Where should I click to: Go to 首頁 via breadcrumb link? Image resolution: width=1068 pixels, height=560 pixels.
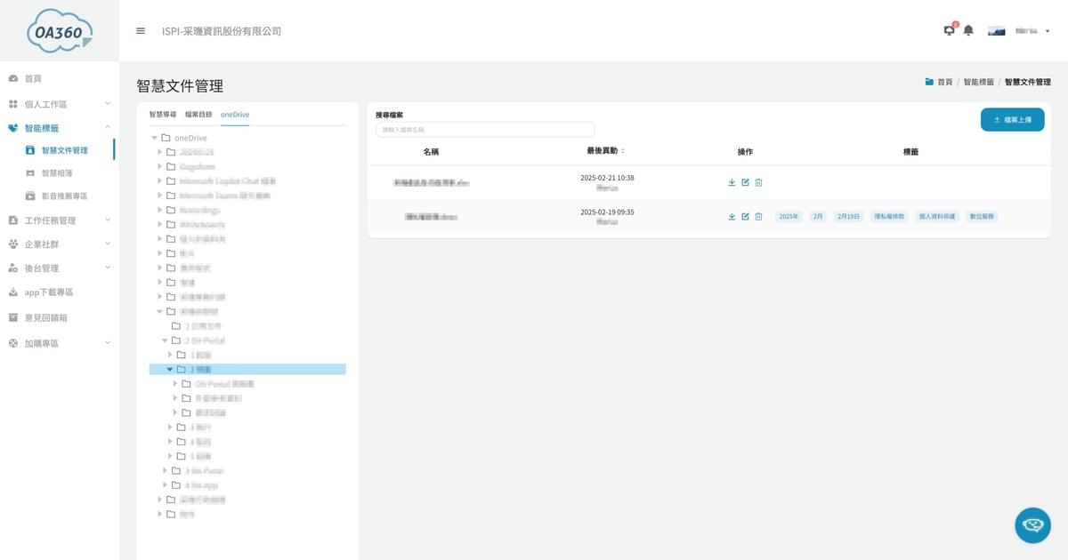click(x=943, y=82)
